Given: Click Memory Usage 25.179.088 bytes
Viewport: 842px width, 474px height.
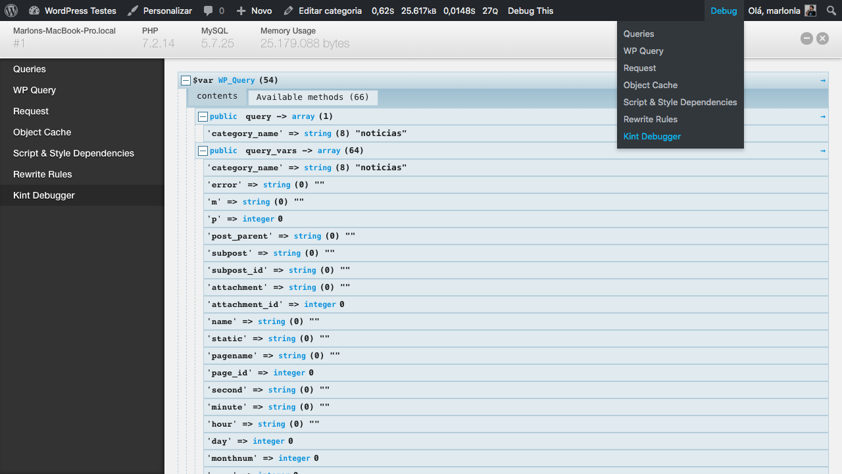Looking at the screenshot, I should 305,37.
